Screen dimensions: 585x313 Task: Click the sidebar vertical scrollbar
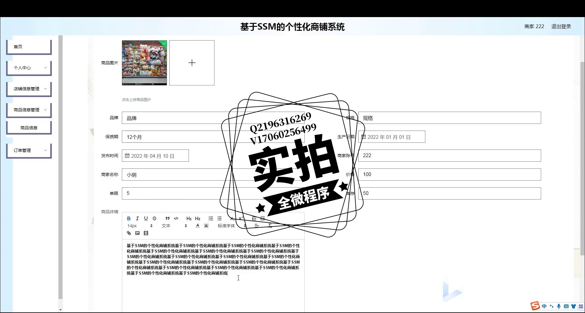pyautogui.click(x=60, y=167)
